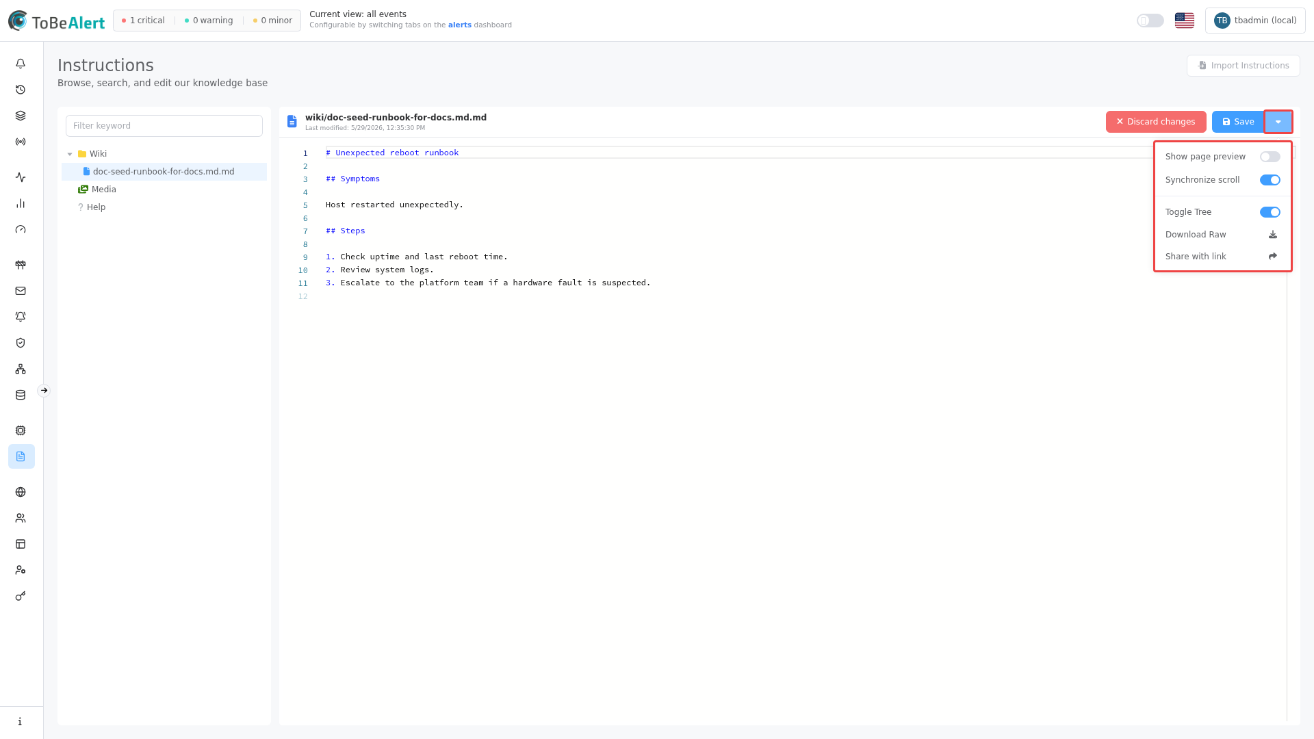Click the Share with link arrow icon
The height and width of the screenshot is (739, 1314).
pyautogui.click(x=1273, y=257)
